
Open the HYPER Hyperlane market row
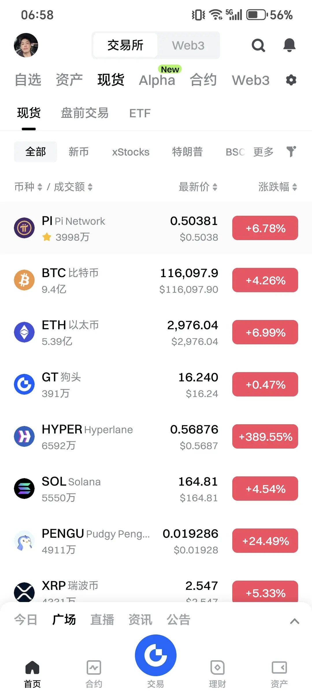pyautogui.click(x=156, y=436)
